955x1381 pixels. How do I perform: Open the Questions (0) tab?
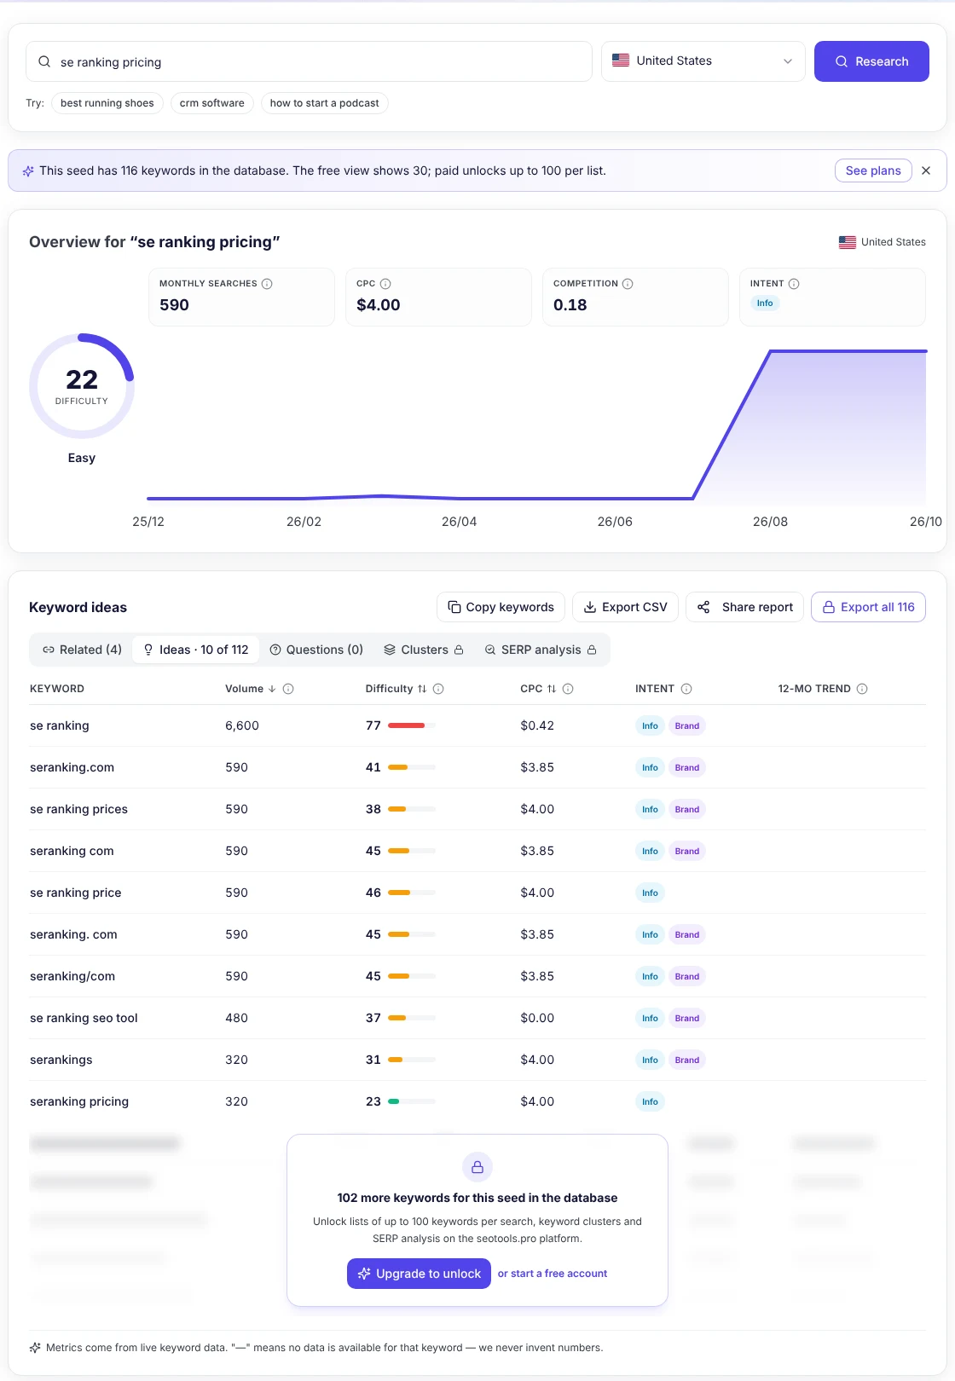316,650
